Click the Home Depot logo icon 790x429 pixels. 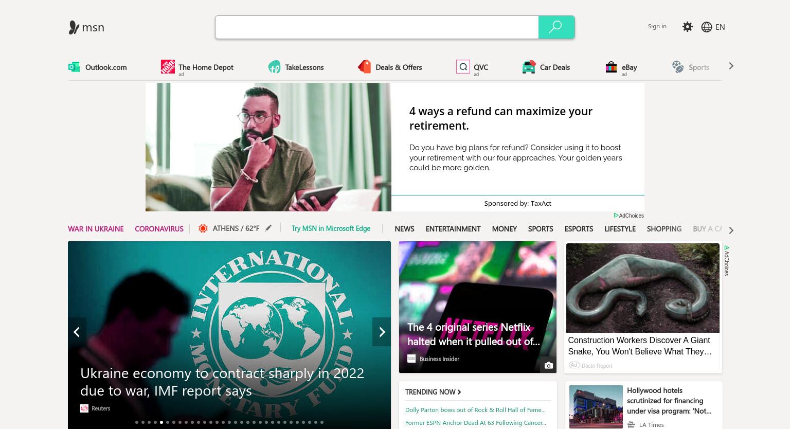[168, 67]
